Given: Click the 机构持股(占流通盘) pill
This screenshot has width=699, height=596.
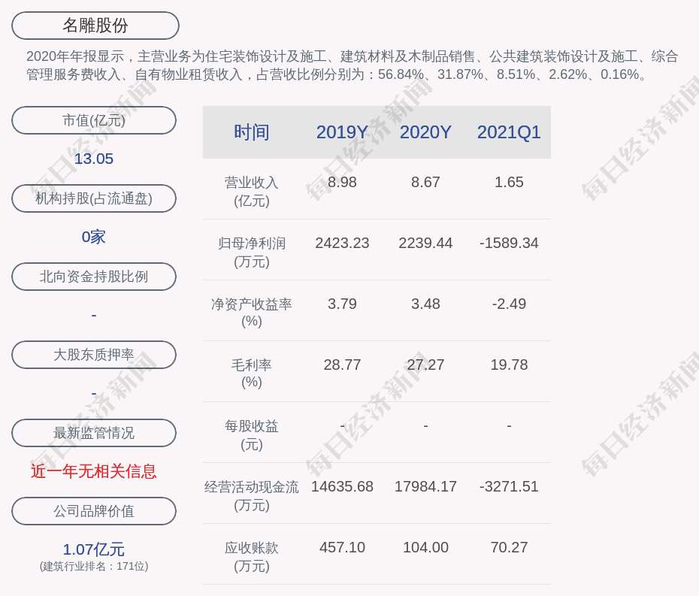Looking at the screenshot, I should coord(94,198).
